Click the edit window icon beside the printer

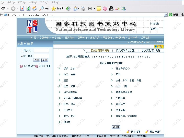point(90,9)
